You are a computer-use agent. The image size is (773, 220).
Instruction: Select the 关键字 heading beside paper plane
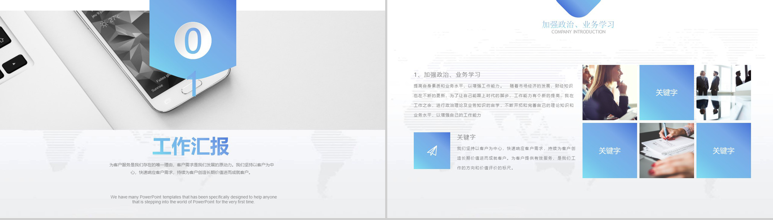[466, 137]
